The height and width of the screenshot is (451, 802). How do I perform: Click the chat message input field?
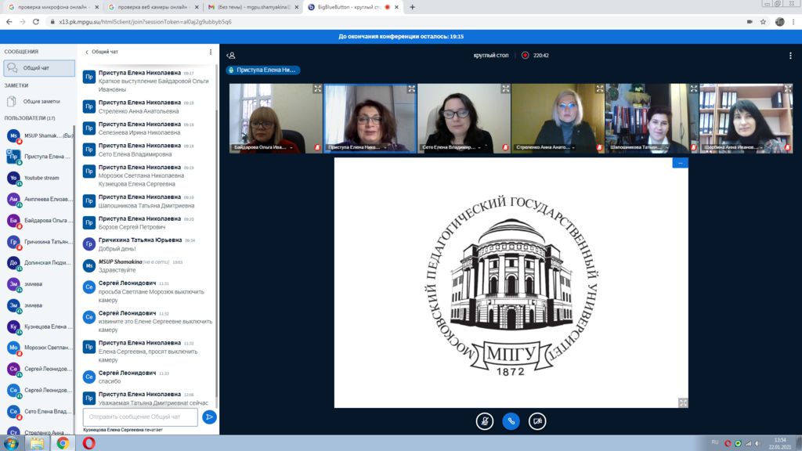click(140, 417)
